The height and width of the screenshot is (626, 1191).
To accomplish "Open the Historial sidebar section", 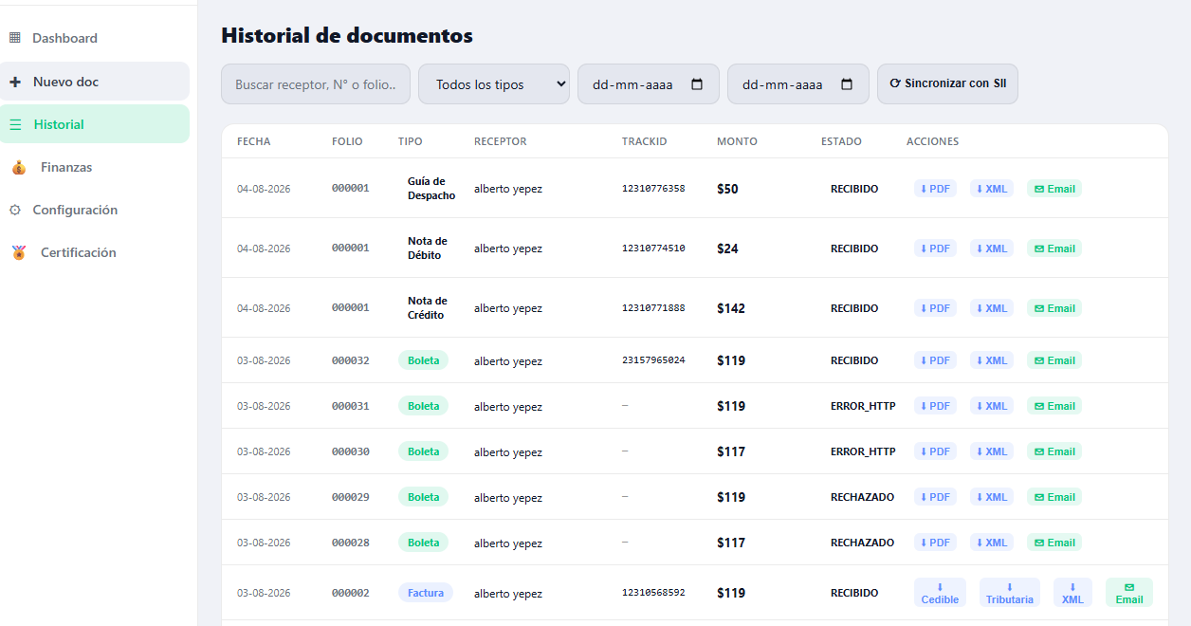I will [95, 124].
